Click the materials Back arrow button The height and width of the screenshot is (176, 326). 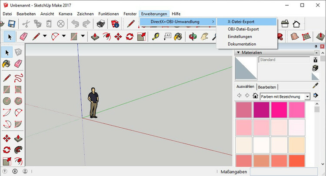240,95
